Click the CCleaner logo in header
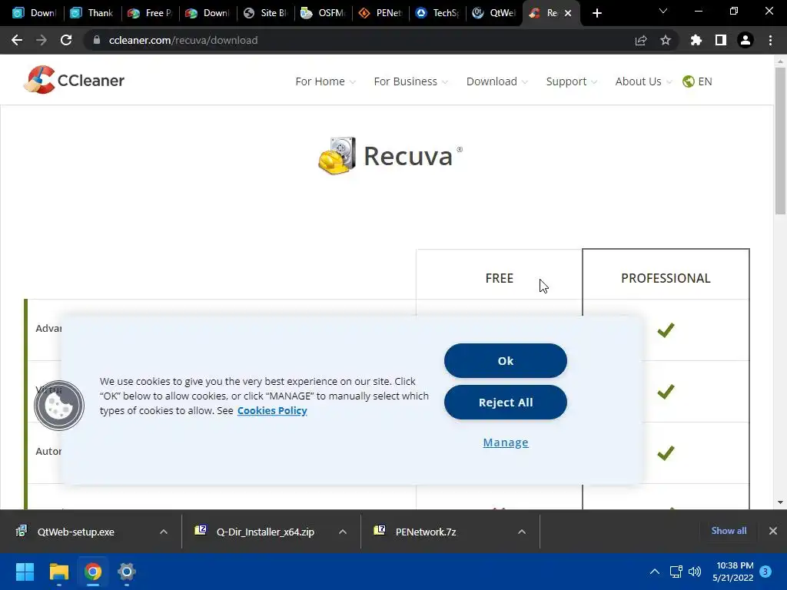787x590 pixels. point(75,80)
